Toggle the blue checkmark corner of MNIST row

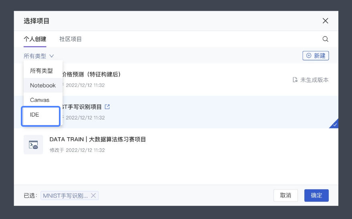tap(334, 124)
